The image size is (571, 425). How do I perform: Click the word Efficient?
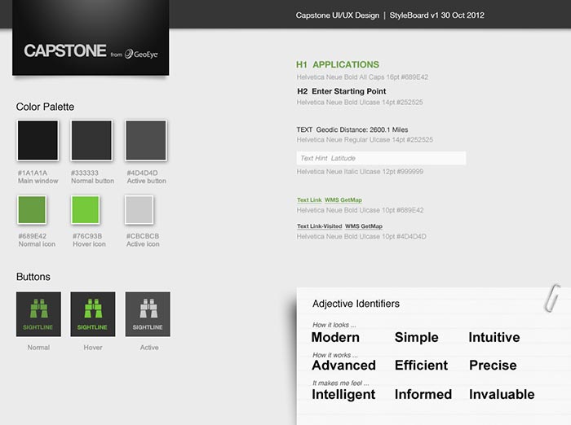point(422,366)
